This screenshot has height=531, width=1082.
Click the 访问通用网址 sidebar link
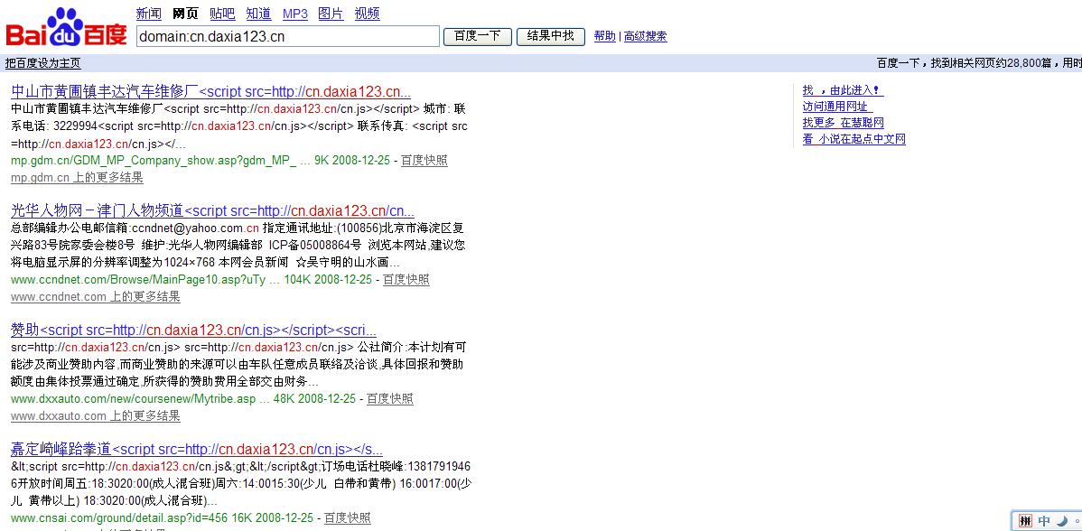[838, 107]
